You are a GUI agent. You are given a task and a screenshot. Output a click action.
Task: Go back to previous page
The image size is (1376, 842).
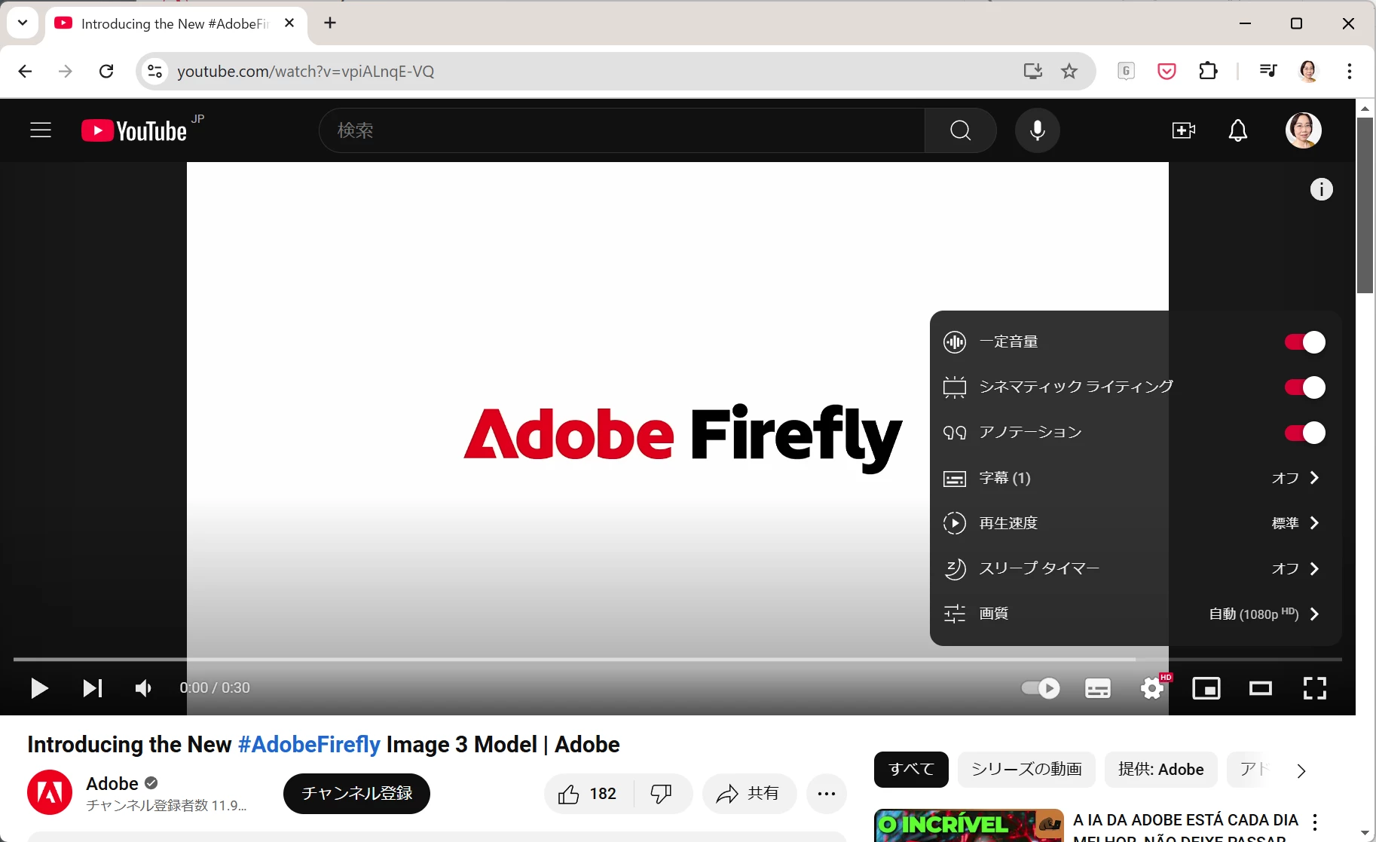[25, 71]
